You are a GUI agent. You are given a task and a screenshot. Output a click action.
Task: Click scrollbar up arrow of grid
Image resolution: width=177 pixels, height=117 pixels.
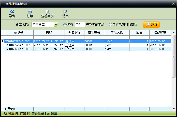tap(174, 32)
